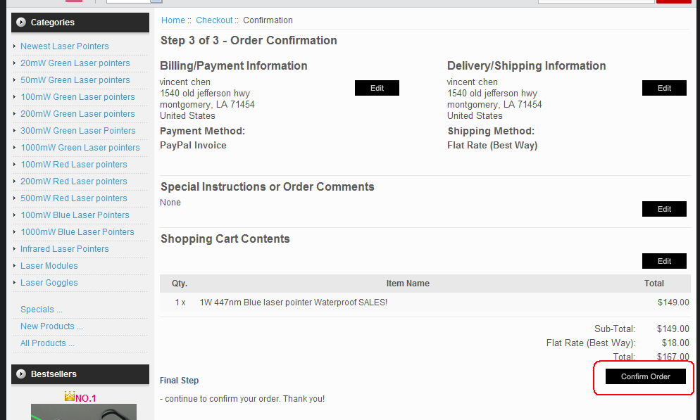Open the New Products sidebar link
The height and width of the screenshot is (420, 700).
coord(52,326)
